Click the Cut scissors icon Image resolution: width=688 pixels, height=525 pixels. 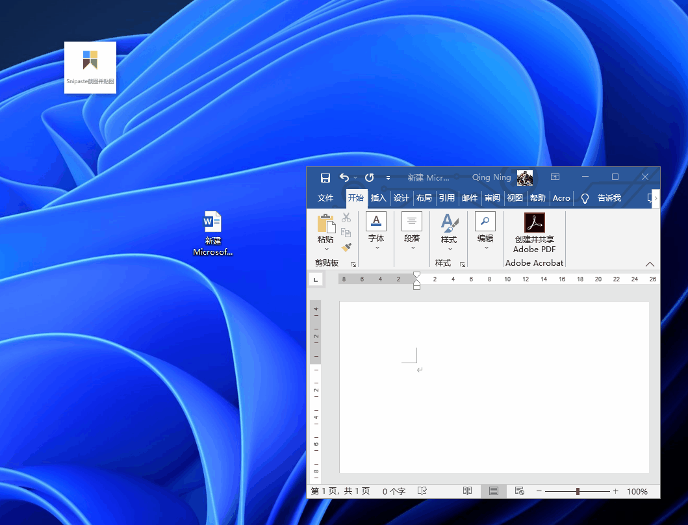click(x=346, y=217)
